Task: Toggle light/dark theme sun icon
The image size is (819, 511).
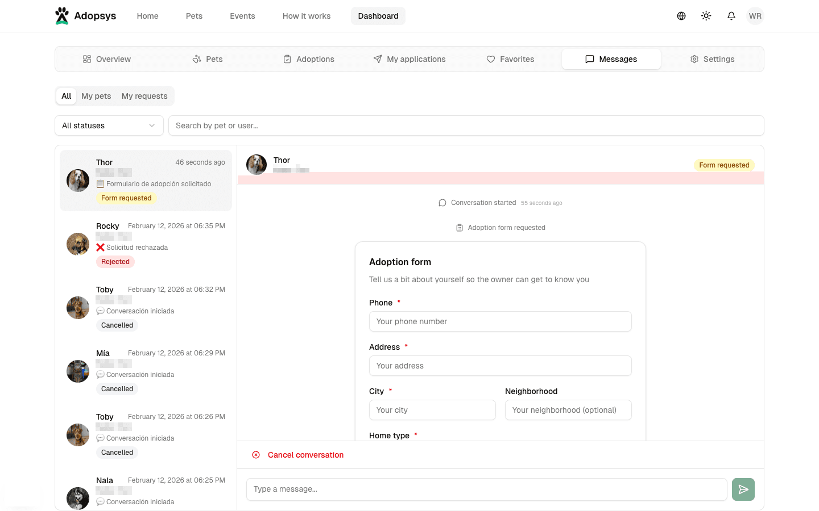Action: pos(706,16)
